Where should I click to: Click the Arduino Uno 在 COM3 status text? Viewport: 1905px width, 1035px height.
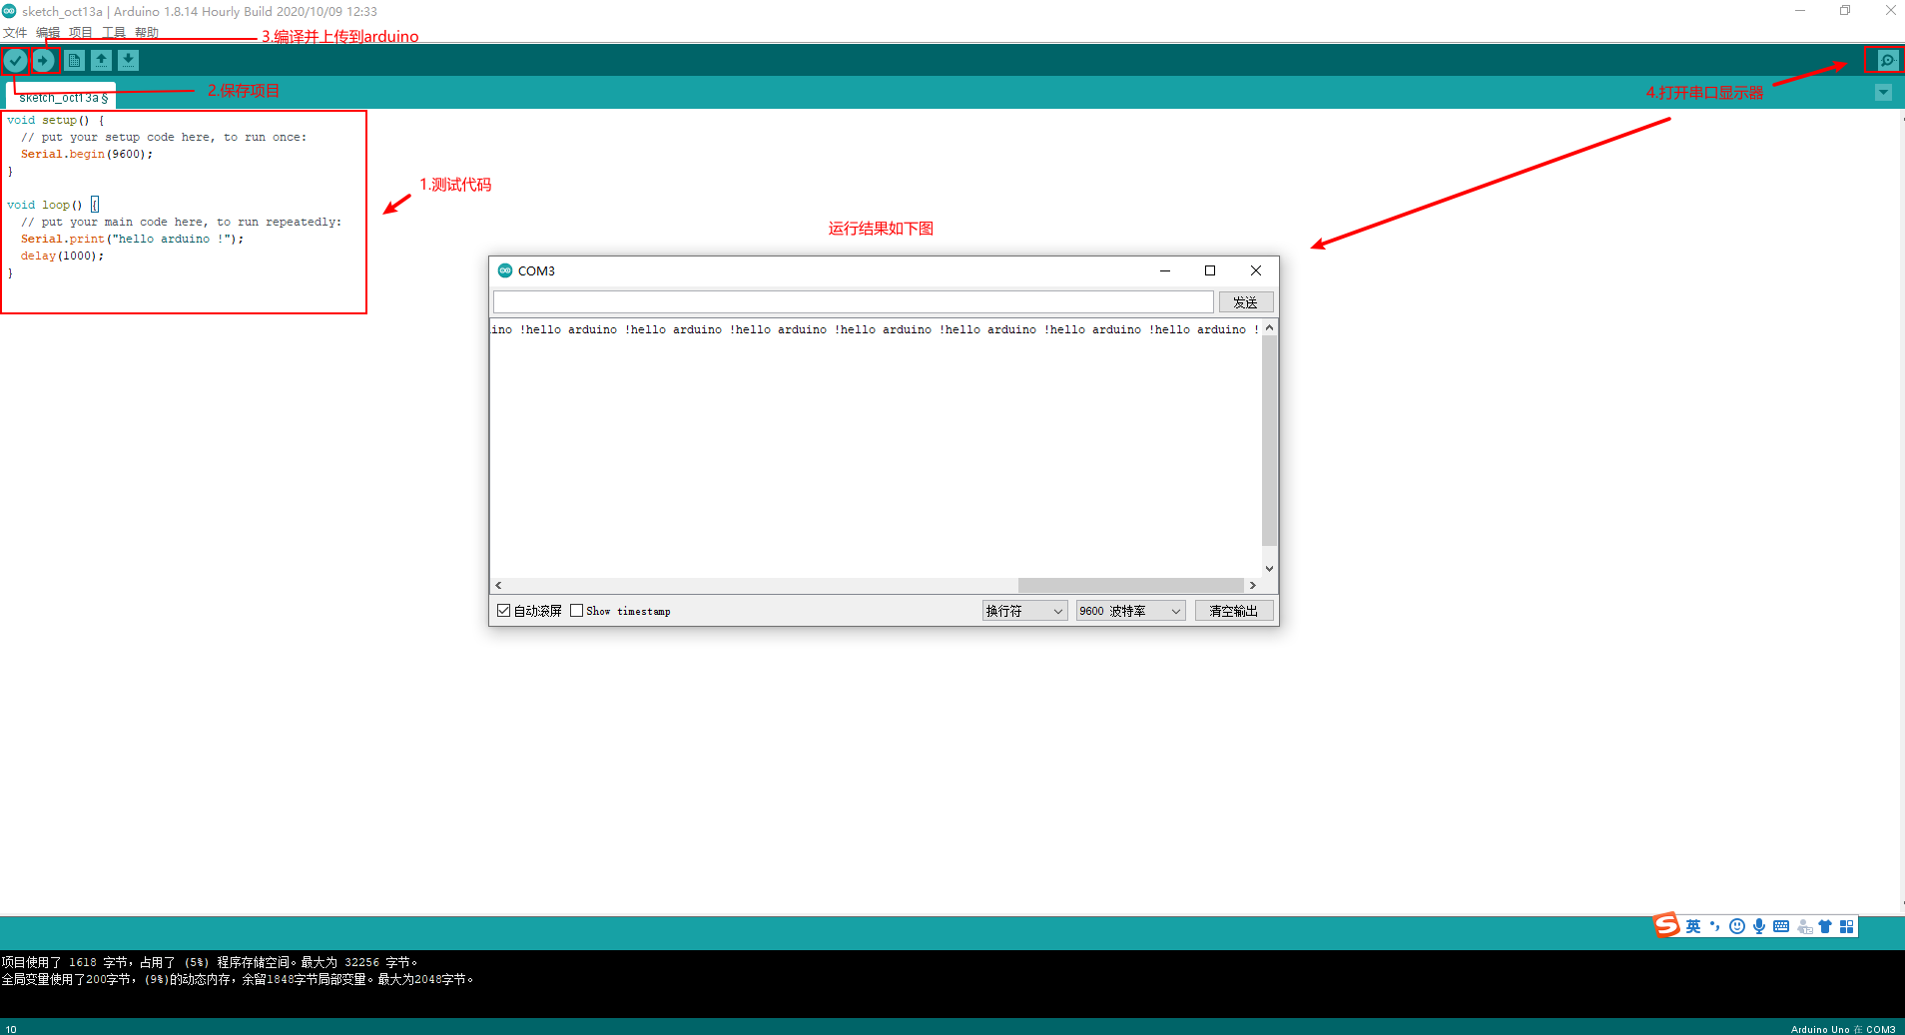pyautogui.click(x=1843, y=1029)
